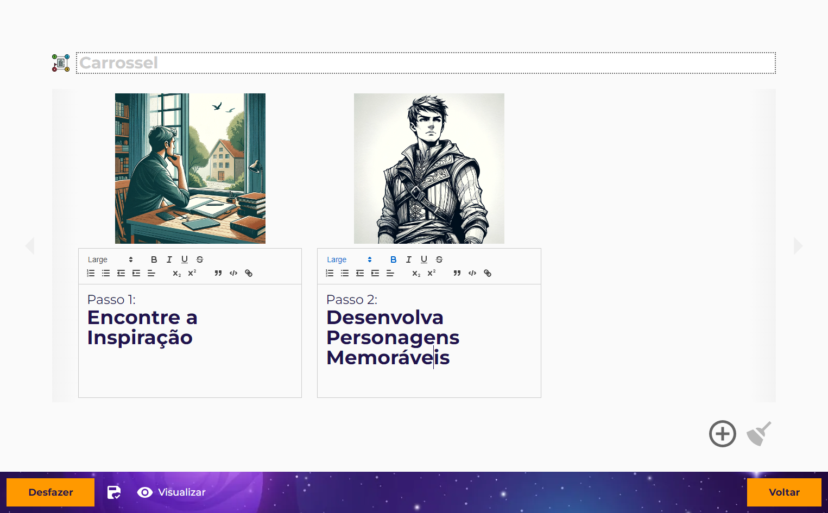Apply superscript in Passo 2 editor
Image resolution: width=828 pixels, height=513 pixels.
click(432, 273)
